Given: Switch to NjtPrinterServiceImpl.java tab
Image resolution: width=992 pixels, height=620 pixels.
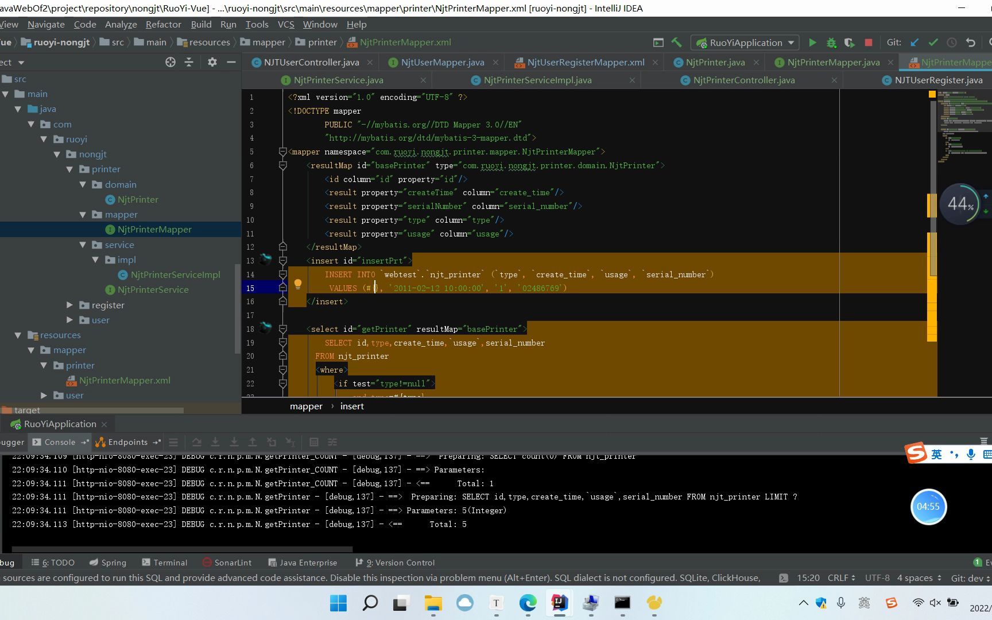Looking at the screenshot, I should click(537, 80).
